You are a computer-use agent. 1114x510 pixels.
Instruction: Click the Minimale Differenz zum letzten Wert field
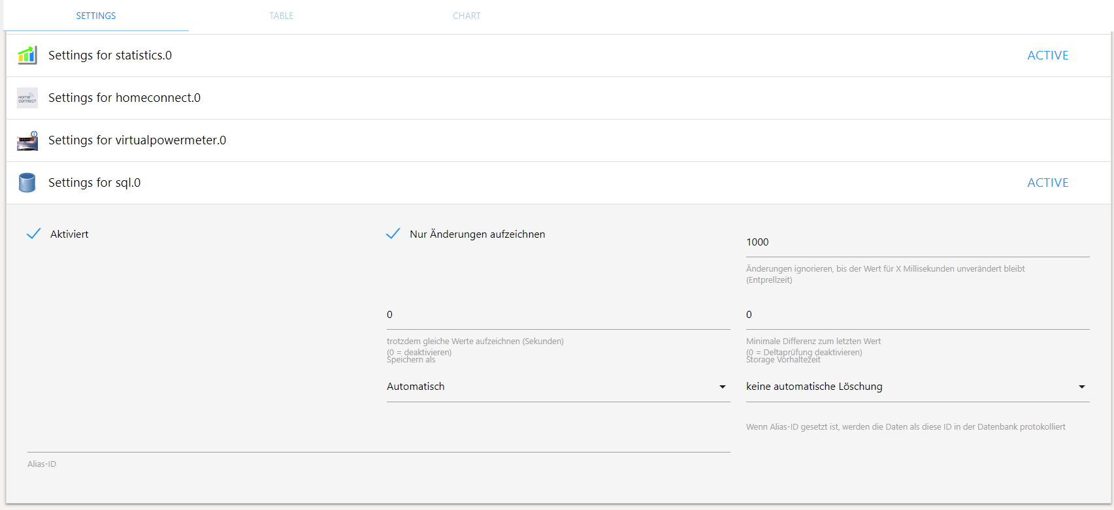pyautogui.click(x=917, y=315)
